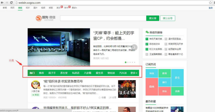Image resolution: width=215 pixels, height=112 pixels.
Task: Open the 知乎 link in top navigation
Action: (28, 8)
